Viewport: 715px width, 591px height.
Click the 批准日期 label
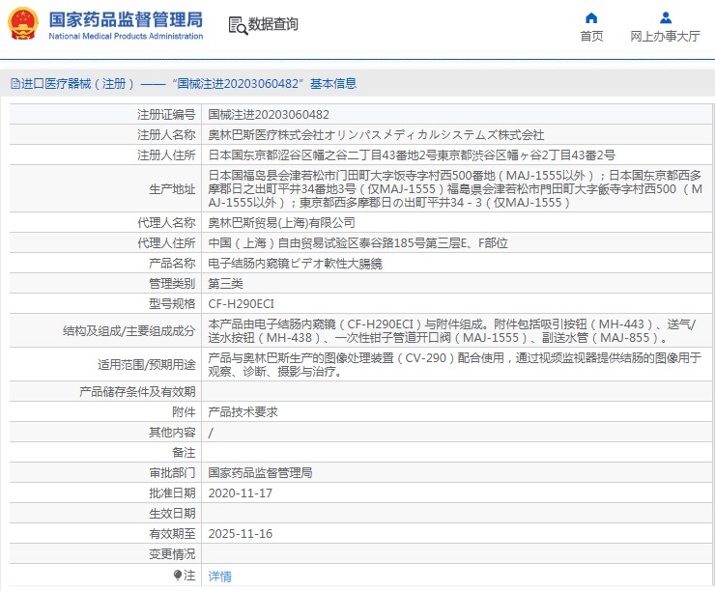tap(172, 493)
